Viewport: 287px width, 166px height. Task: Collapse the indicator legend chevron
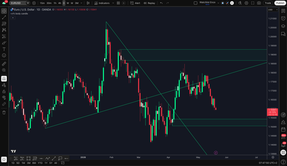pos(13,18)
